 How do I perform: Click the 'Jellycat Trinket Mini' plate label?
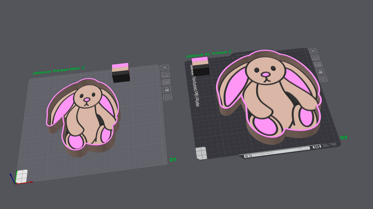click(56, 71)
